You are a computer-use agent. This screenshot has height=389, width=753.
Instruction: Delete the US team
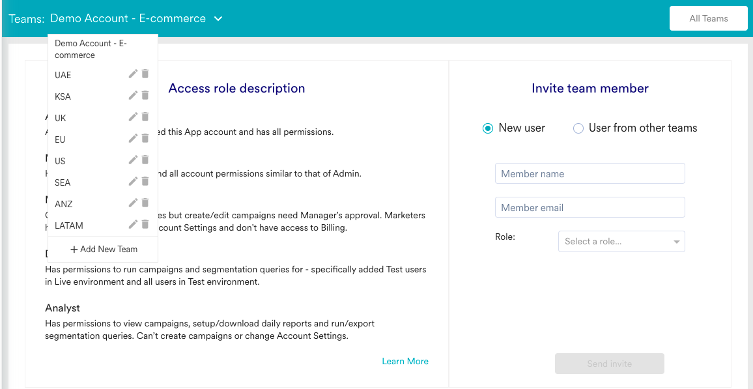145,160
